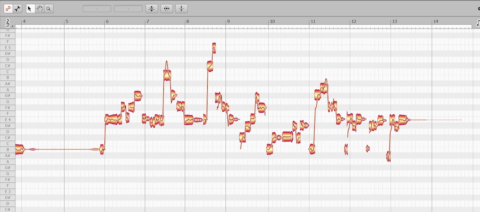Viewport: 480px width, 212px height.
Task: Open the Quantize Time macro button
Action: coord(166,8)
